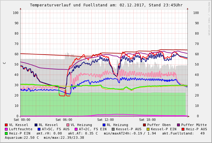Select the pink VL Heizung legend swatch
212x143 pixels.
[x=68, y=125]
